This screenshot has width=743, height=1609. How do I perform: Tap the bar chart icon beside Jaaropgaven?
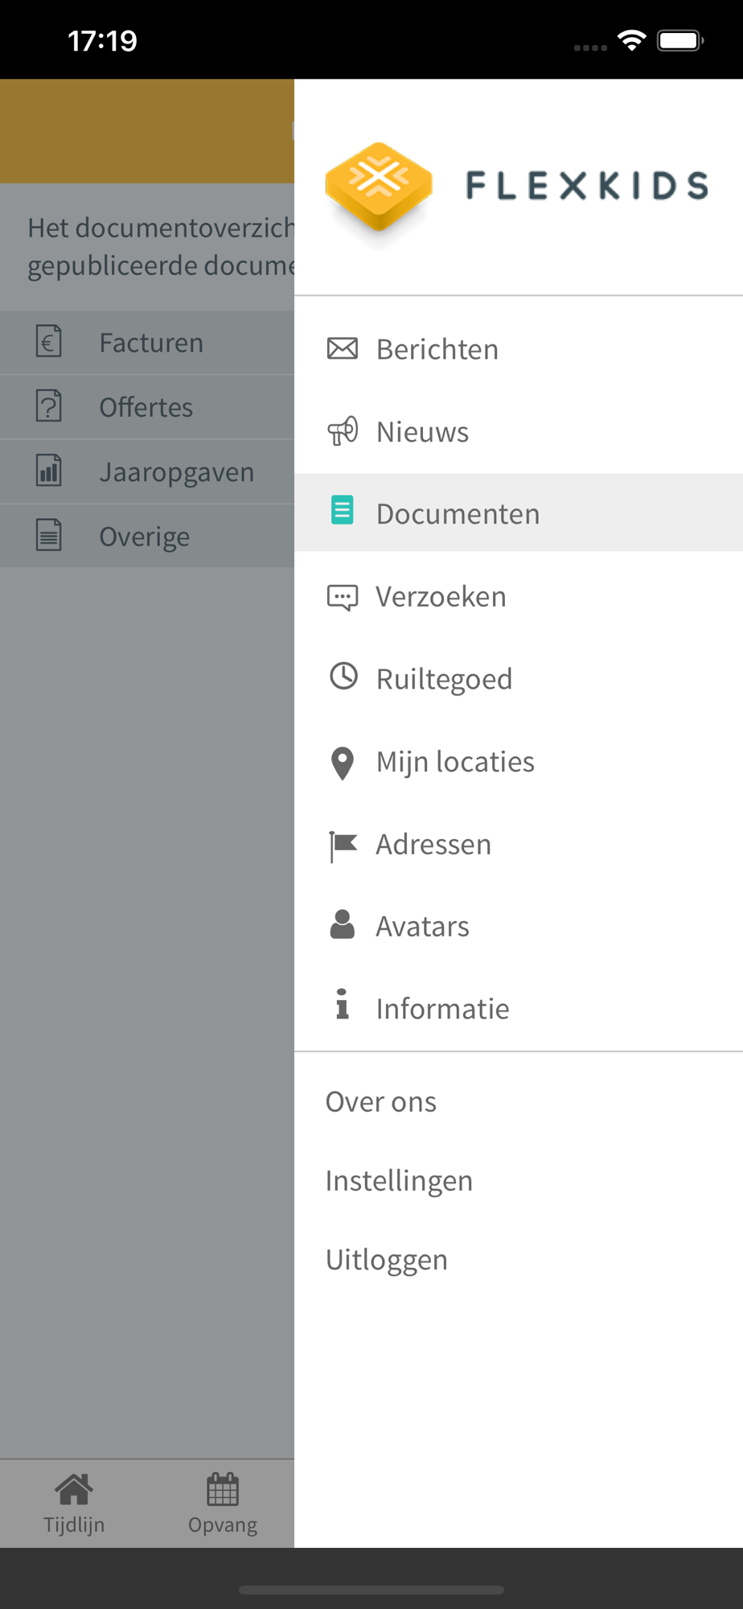tap(49, 470)
